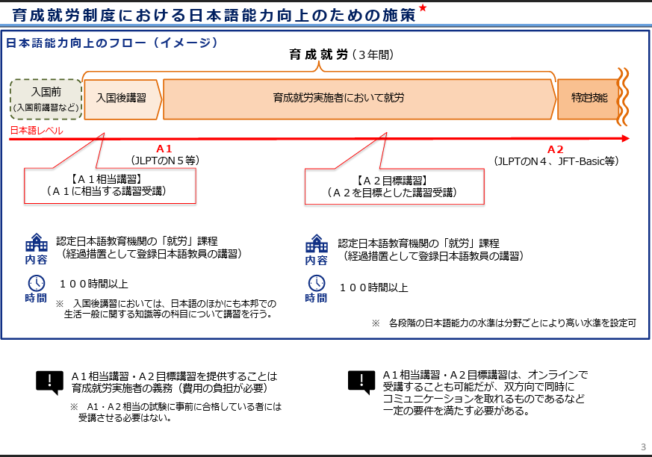Viewport: 652px width, 457px height.
Task: Click the left building icon above 内容
Action: 36,243
